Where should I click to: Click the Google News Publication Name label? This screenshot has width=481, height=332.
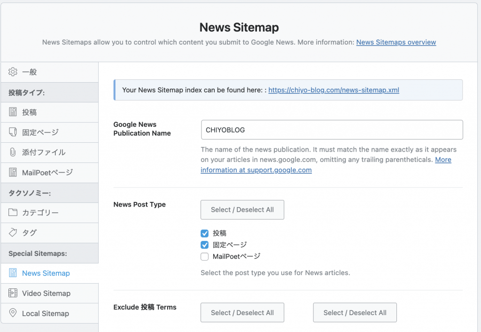pos(142,129)
